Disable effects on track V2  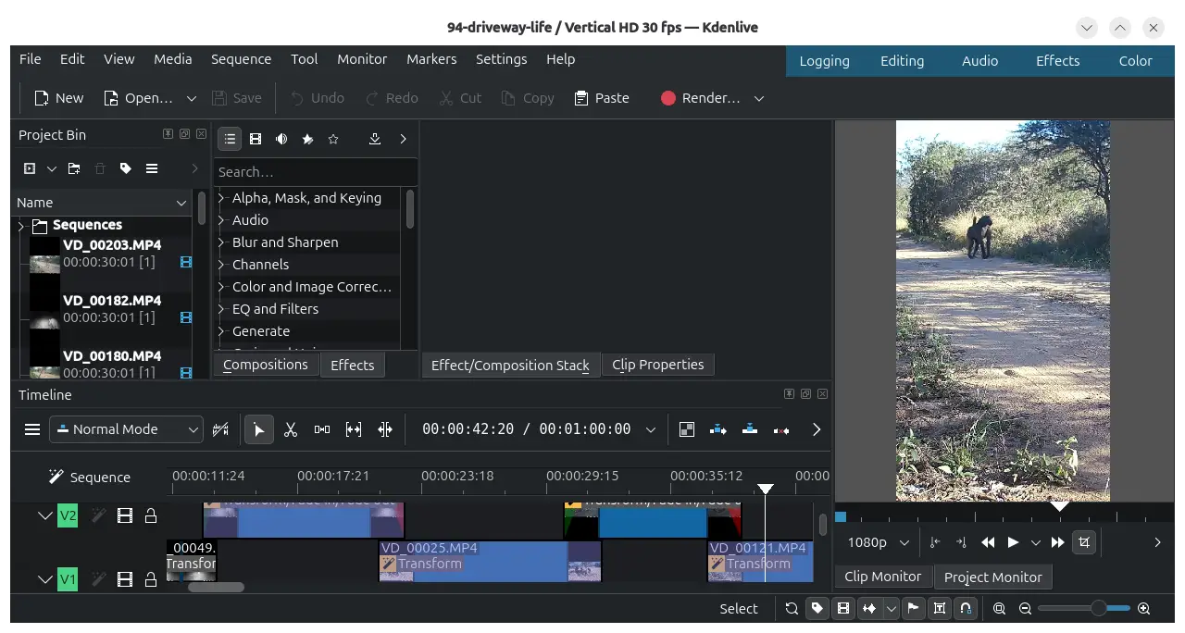(x=98, y=515)
